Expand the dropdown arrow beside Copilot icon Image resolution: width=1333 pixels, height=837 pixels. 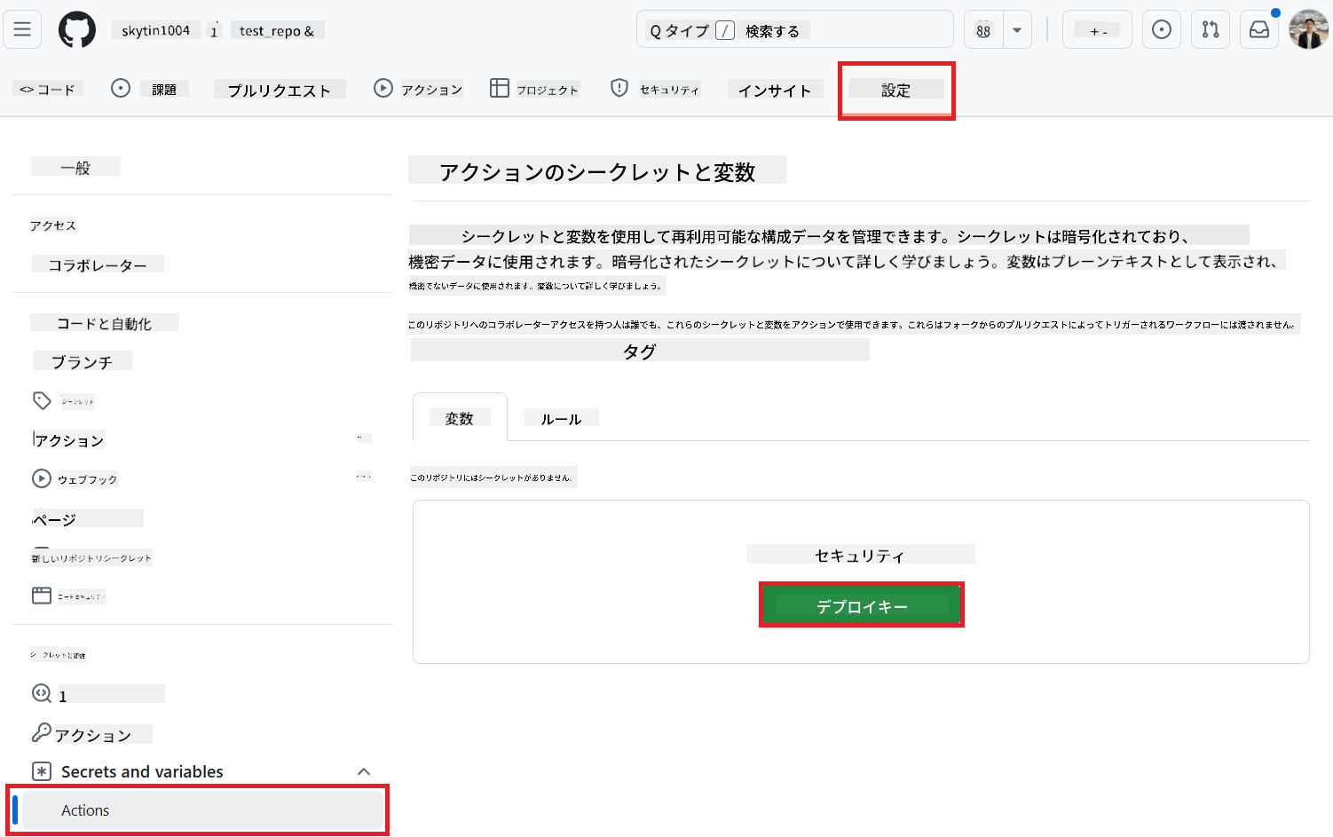[x=1017, y=30]
